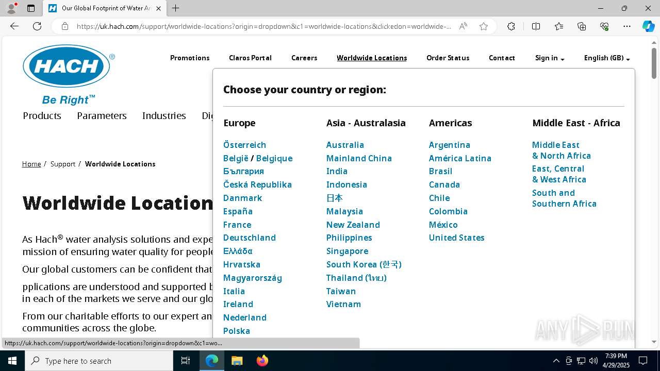Viewport: 660px width, 371px height.
Task: Open the Products main menu
Action: point(42,116)
